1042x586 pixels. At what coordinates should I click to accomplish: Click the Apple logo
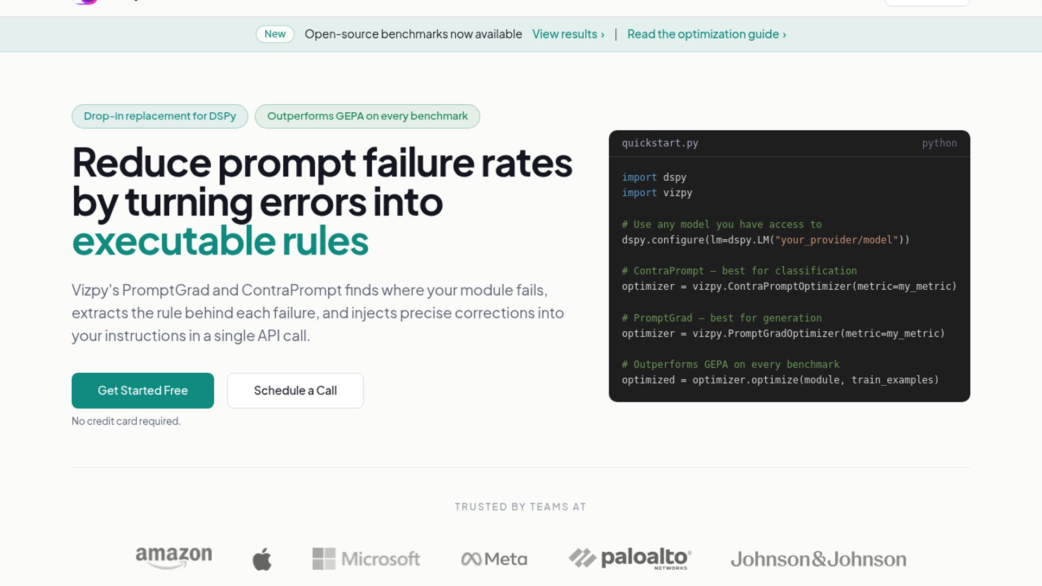point(262,559)
